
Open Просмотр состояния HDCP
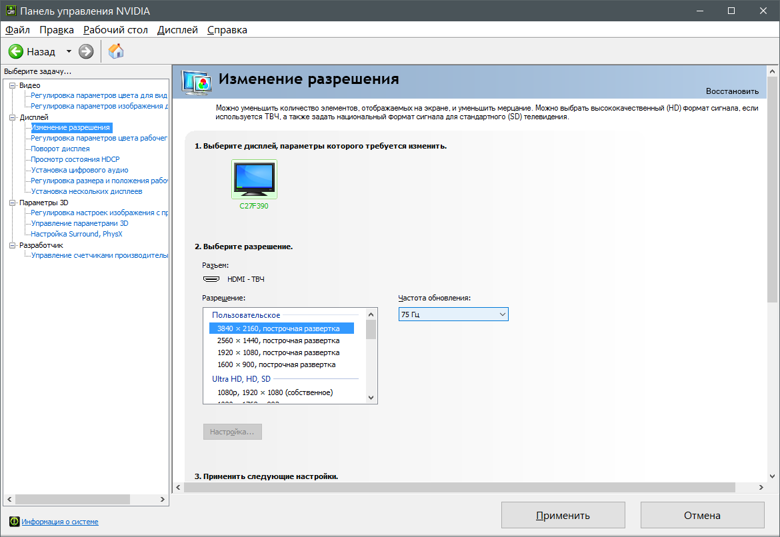(75, 159)
